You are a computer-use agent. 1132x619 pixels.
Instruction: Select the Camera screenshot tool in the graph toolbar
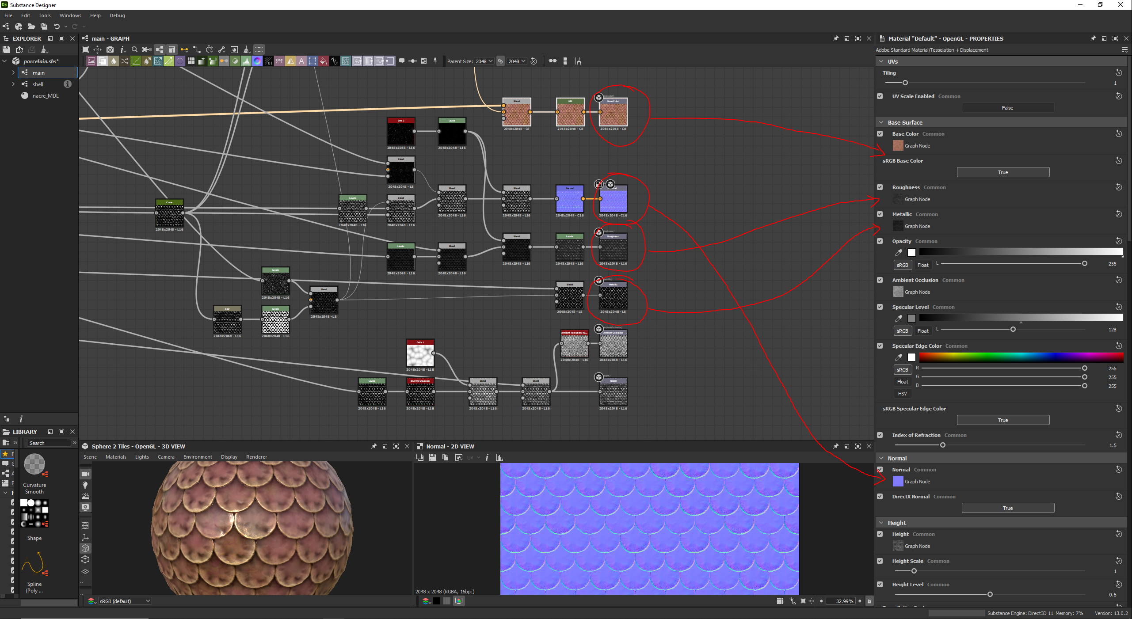click(111, 49)
